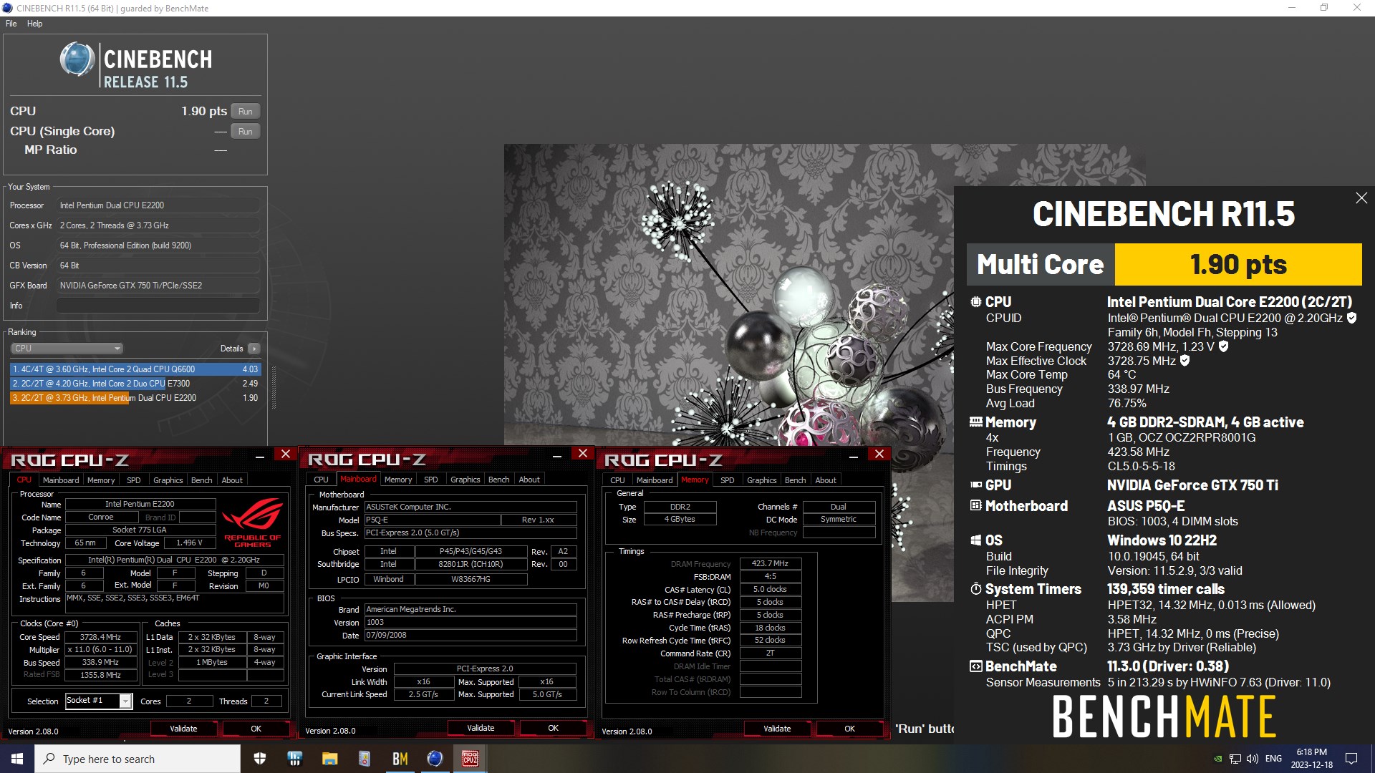Screen dimensions: 1375x773
Task: Click verified shield beside Max Core Frequency
Action: point(1223,346)
